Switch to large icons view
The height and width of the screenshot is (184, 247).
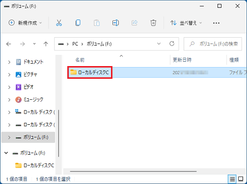click(x=241, y=179)
